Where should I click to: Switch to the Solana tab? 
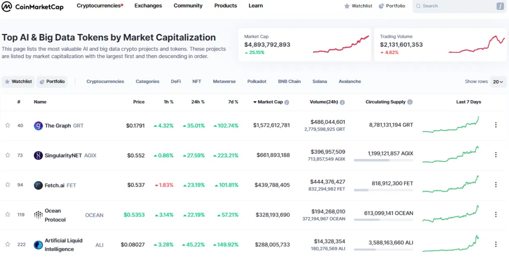click(320, 82)
